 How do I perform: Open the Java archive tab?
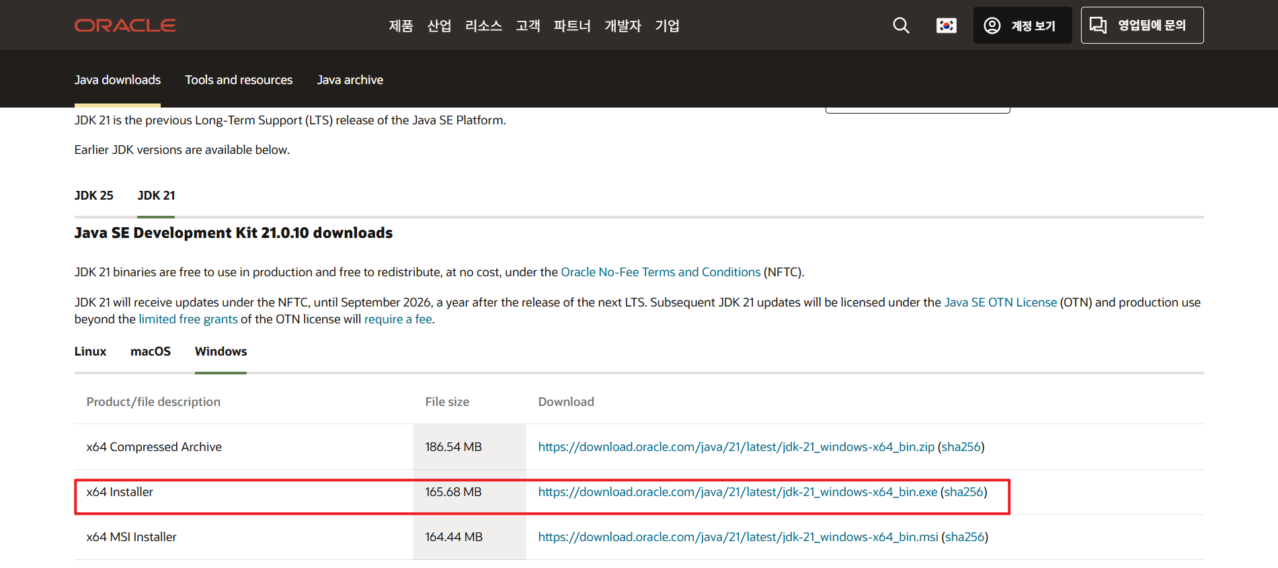point(350,80)
